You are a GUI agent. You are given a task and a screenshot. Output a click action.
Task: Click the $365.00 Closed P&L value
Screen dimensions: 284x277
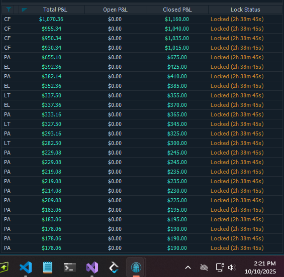tap(177, 114)
